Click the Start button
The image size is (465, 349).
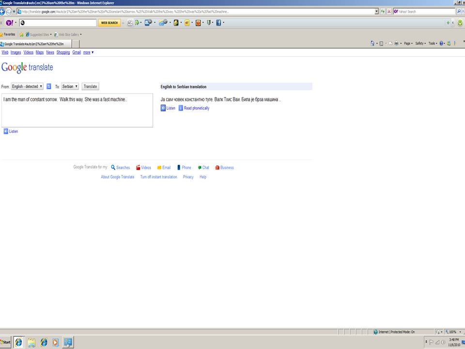click(x=5, y=342)
